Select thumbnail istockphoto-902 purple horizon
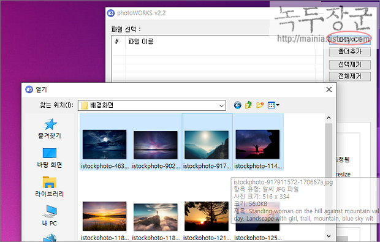Image resolution: width=380 pixels, height=242 pixels. pyautogui.click(x=155, y=145)
